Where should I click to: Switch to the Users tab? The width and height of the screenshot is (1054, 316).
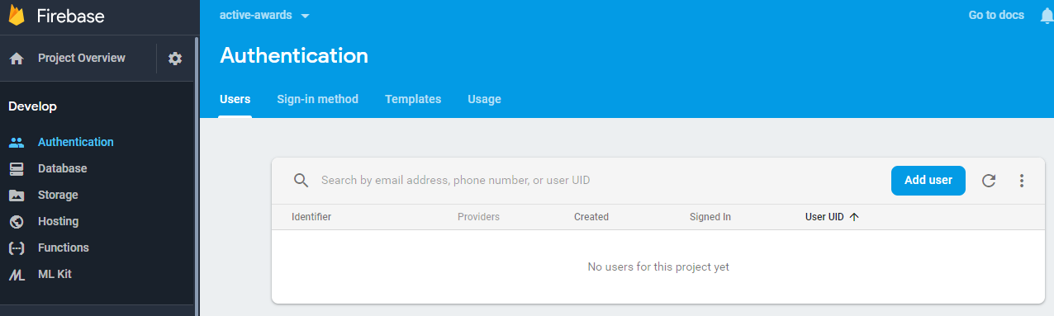(x=235, y=99)
